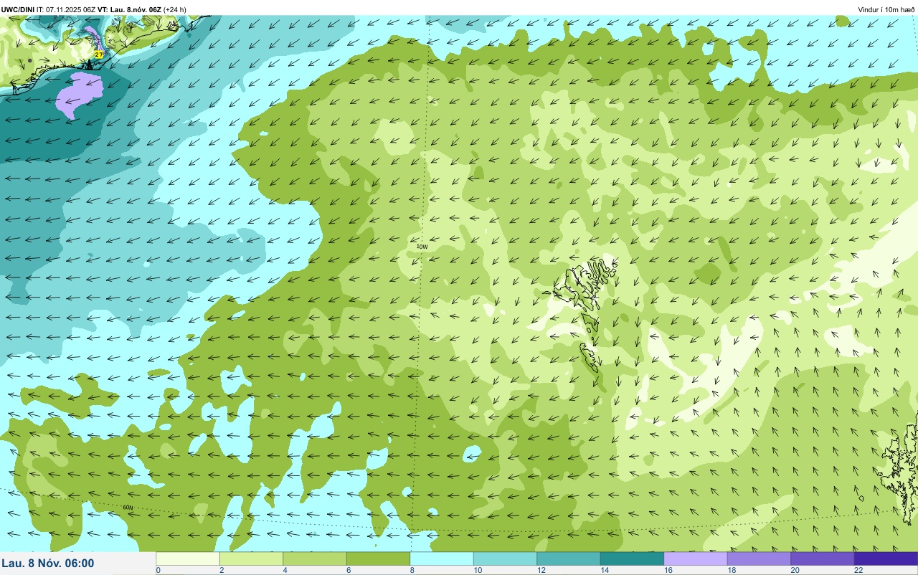
Task: Click the legend scale number '8'
Action: pos(412,570)
